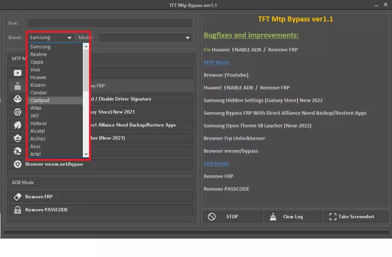The height and width of the screenshot is (257, 392).
Task: Open the MTP Mode link in log
Action: [x=216, y=62]
